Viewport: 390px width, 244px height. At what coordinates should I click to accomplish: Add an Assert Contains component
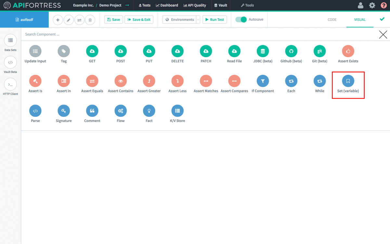click(x=121, y=81)
